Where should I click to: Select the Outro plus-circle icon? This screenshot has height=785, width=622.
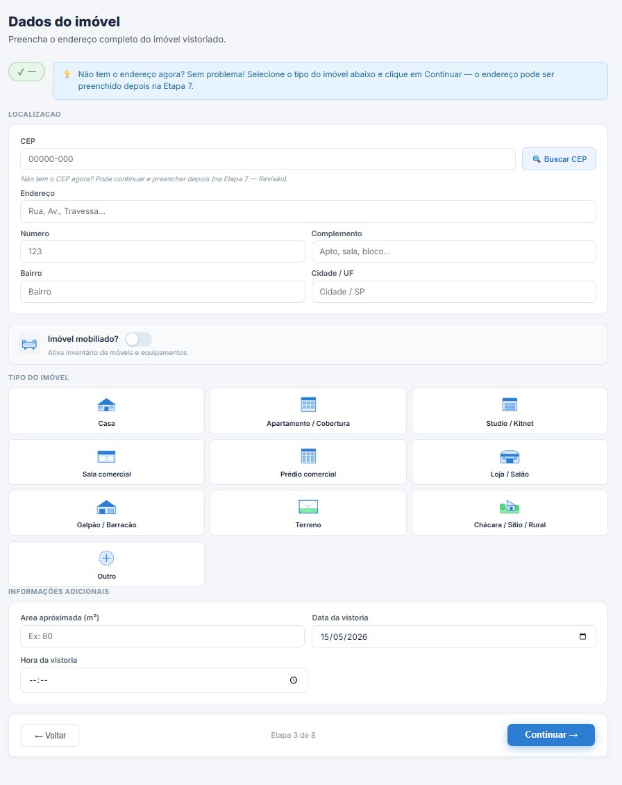pyautogui.click(x=106, y=558)
